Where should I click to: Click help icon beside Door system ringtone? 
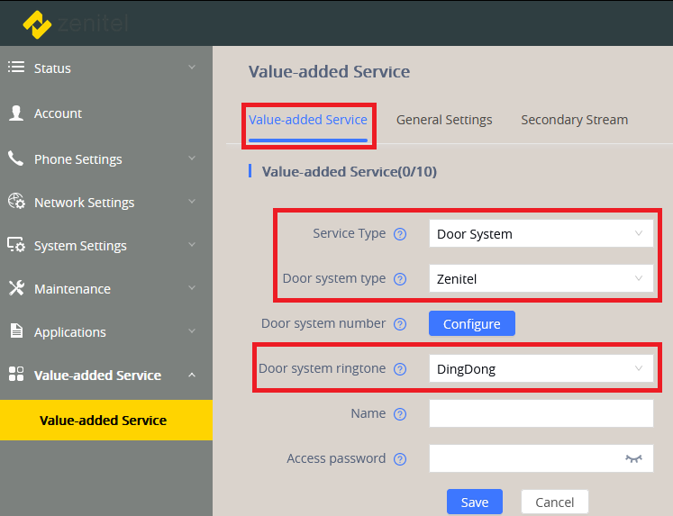coord(401,369)
